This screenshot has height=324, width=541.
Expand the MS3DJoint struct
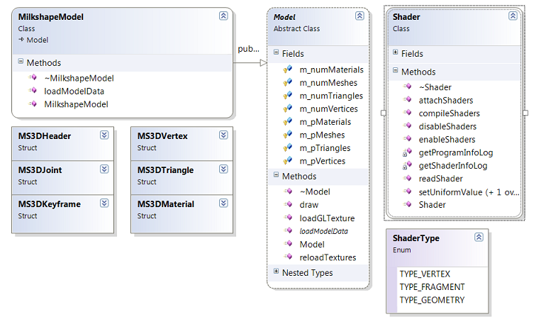point(104,169)
